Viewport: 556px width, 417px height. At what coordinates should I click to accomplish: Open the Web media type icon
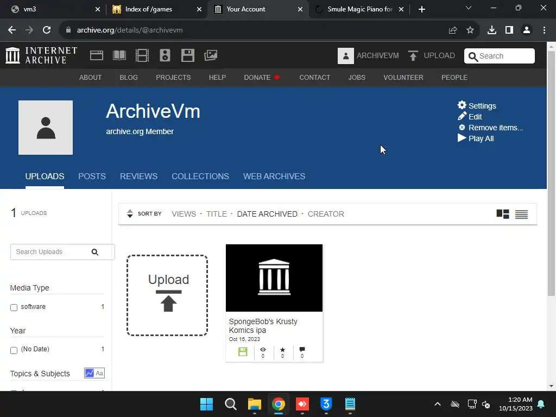97,55
